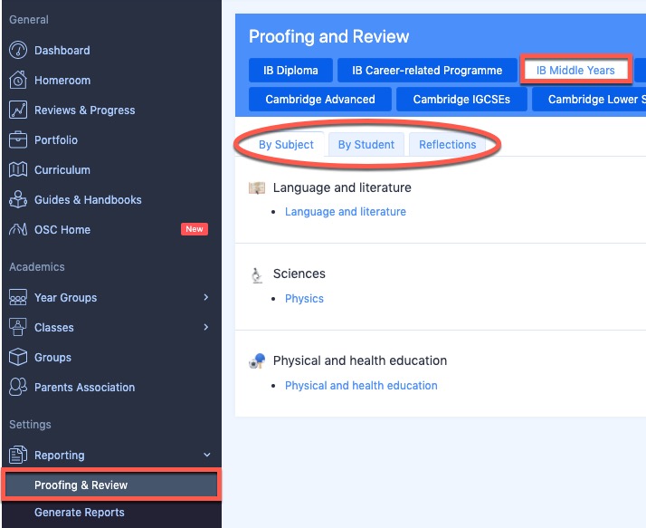Expand the Classes chevron

(206, 327)
